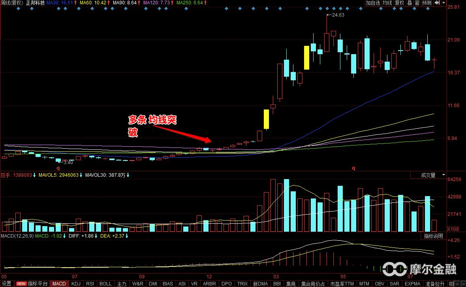Select the MTM indicator tab

364,284
